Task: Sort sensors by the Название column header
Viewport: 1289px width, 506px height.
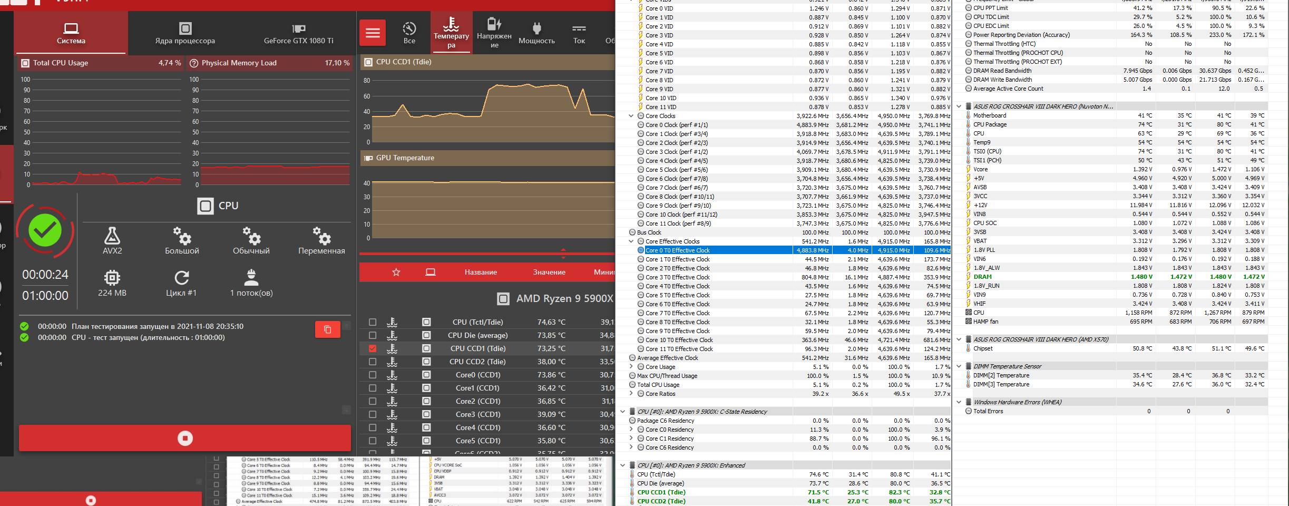Action: click(x=481, y=272)
